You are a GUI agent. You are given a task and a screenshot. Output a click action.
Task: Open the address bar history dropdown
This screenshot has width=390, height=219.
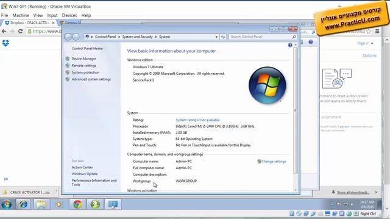pos(216,36)
